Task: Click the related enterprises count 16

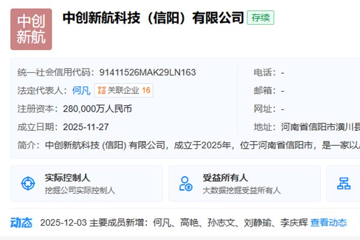Action: (146, 91)
